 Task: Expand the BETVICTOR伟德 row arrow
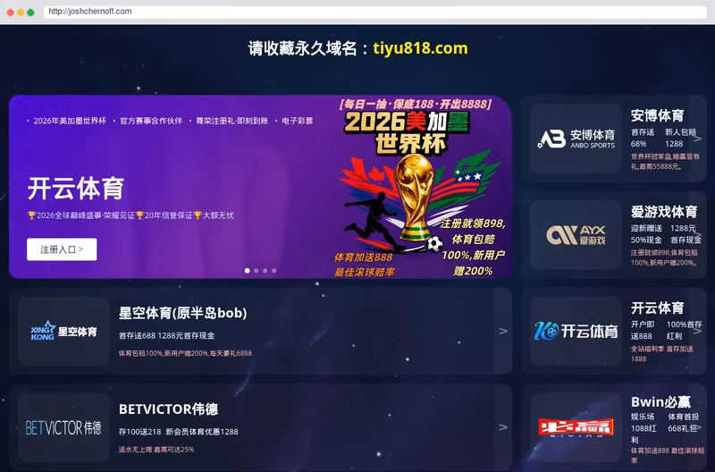click(503, 427)
